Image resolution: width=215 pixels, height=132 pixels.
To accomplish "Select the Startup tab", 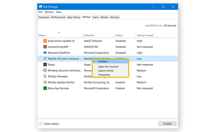I will [x=86, y=17].
